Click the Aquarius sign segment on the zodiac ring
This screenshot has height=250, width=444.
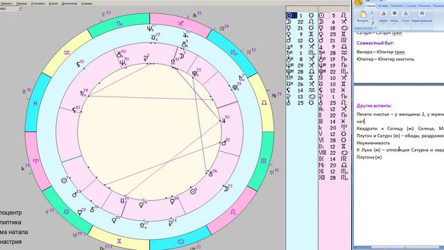(67, 53)
